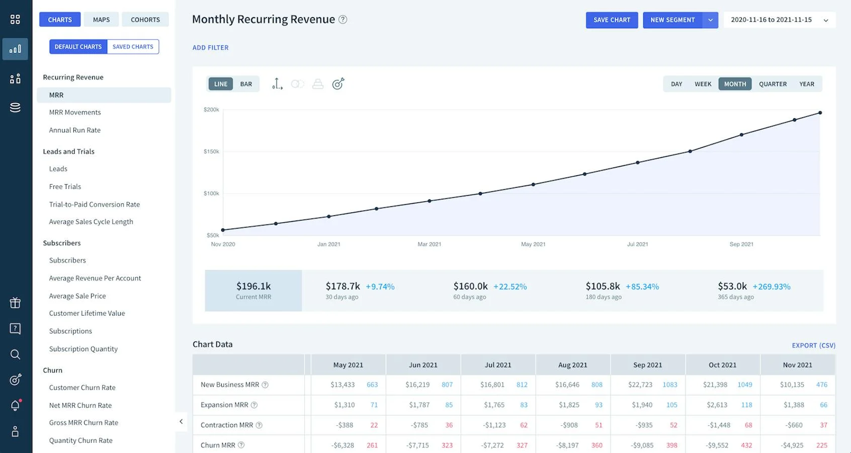
Task: Open the notifications bell icon
Action: 15,406
